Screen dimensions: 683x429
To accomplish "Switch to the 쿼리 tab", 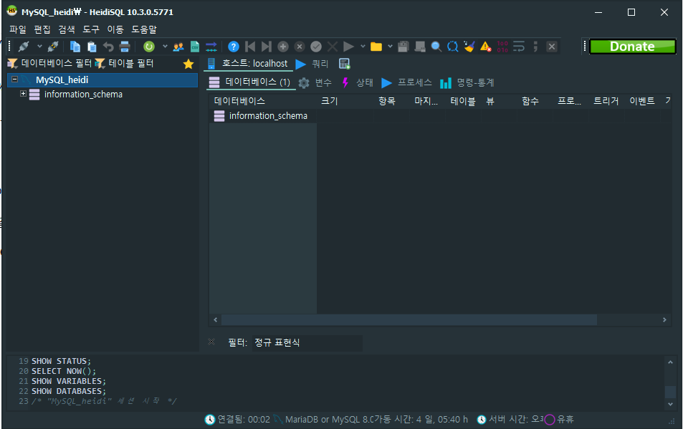I will (312, 64).
